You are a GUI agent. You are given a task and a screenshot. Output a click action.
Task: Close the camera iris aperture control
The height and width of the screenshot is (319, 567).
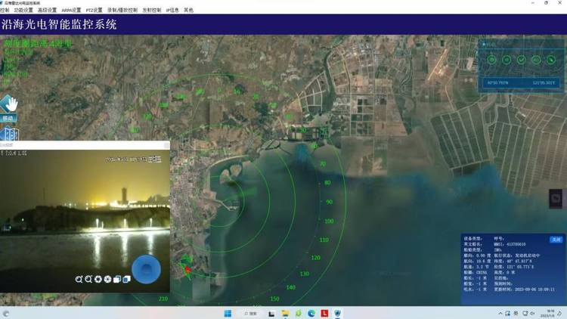coord(107,279)
